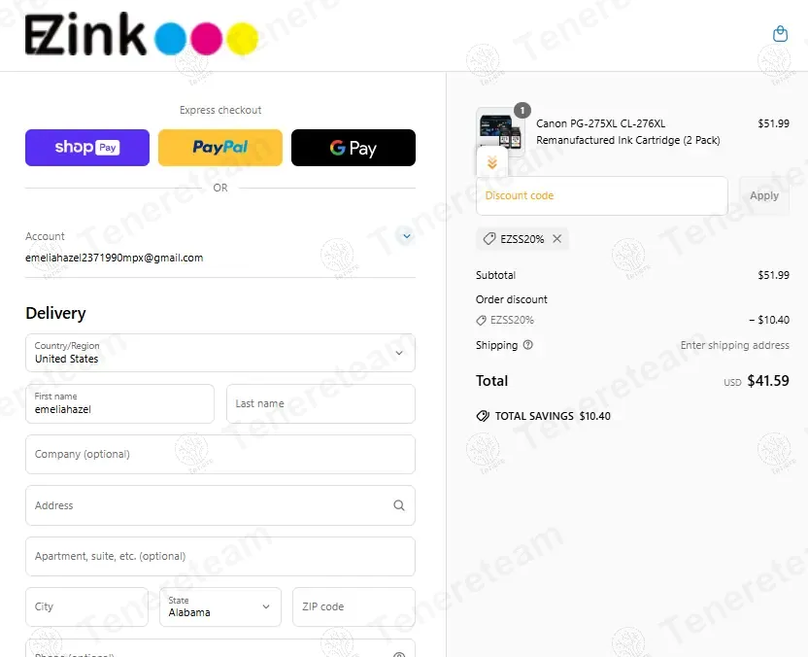Click the Discount code input field

pos(602,196)
